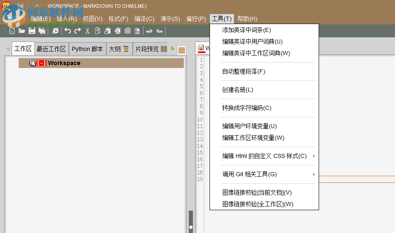This screenshot has width=395, height=233.
Task: Click the Save All toolbar icon
Action: [42, 31]
